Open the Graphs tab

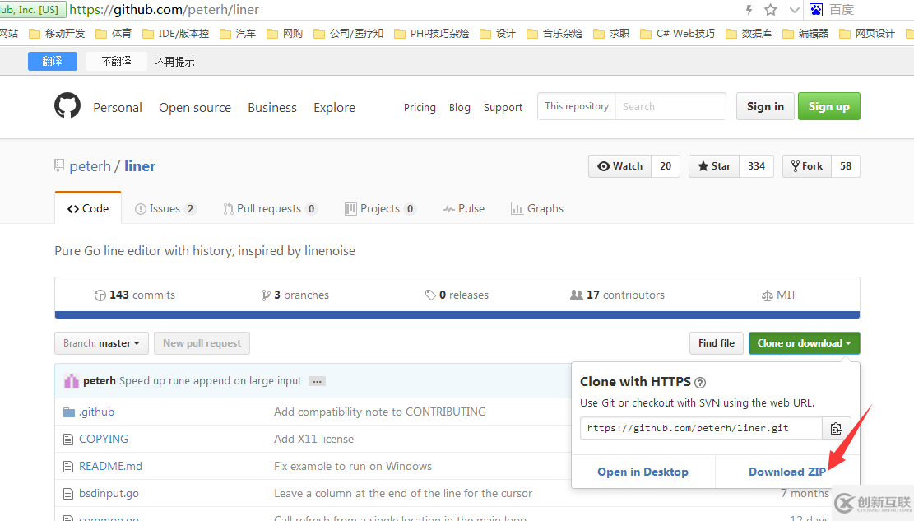point(537,209)
